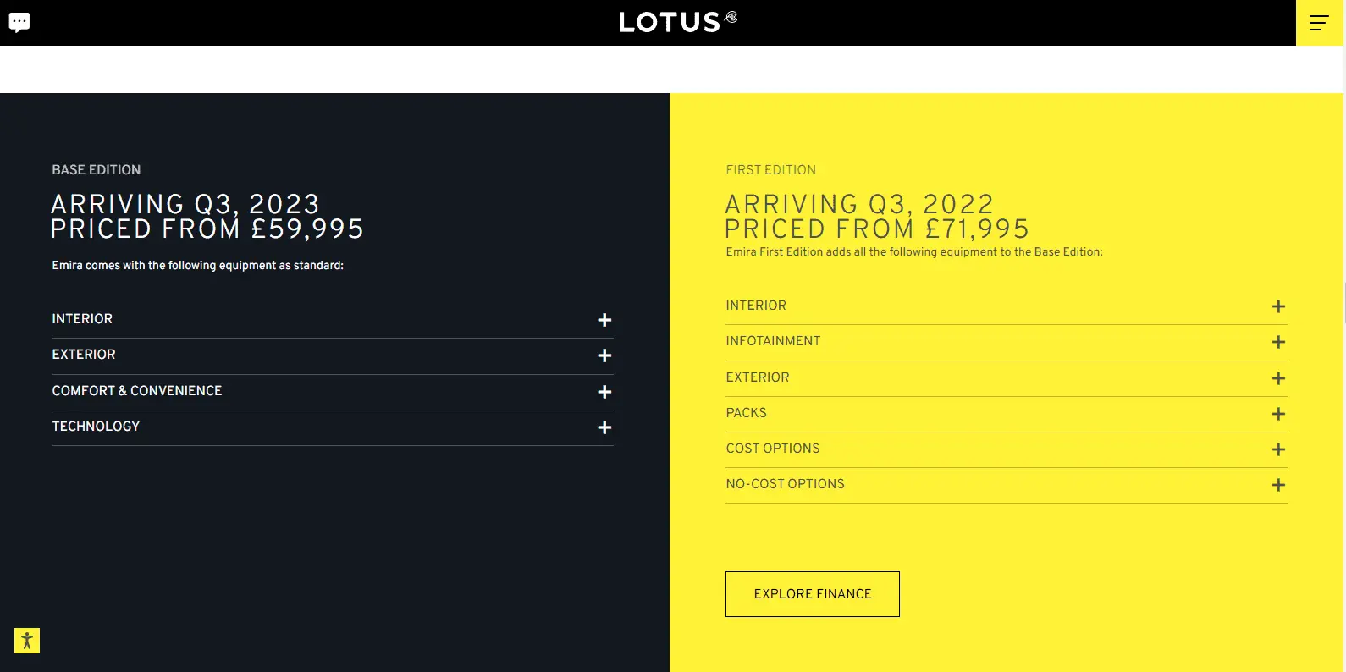Click the Explore Finance button
Viewport: 1346px width, 672px height.
point(812,594)
